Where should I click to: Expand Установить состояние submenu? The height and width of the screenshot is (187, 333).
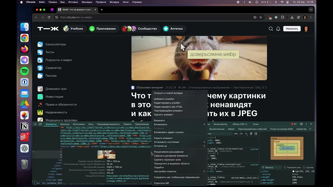179,142
